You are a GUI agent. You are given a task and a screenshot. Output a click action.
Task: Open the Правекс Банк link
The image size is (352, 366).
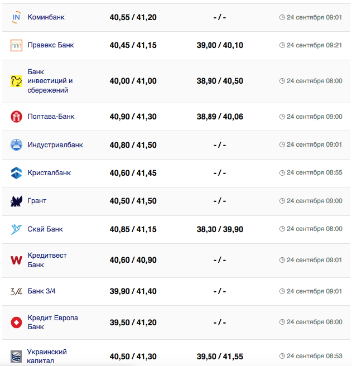click(50, 45)
